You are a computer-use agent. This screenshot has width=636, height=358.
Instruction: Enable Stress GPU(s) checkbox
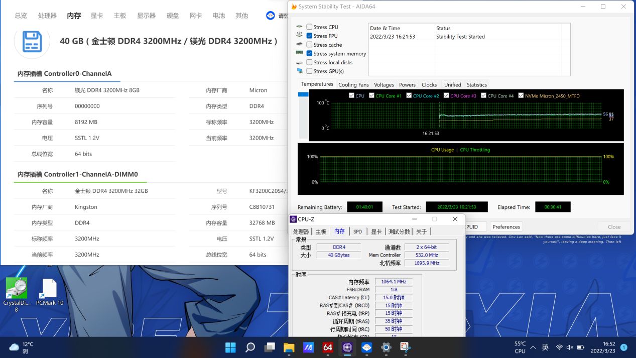click(309, 71)
